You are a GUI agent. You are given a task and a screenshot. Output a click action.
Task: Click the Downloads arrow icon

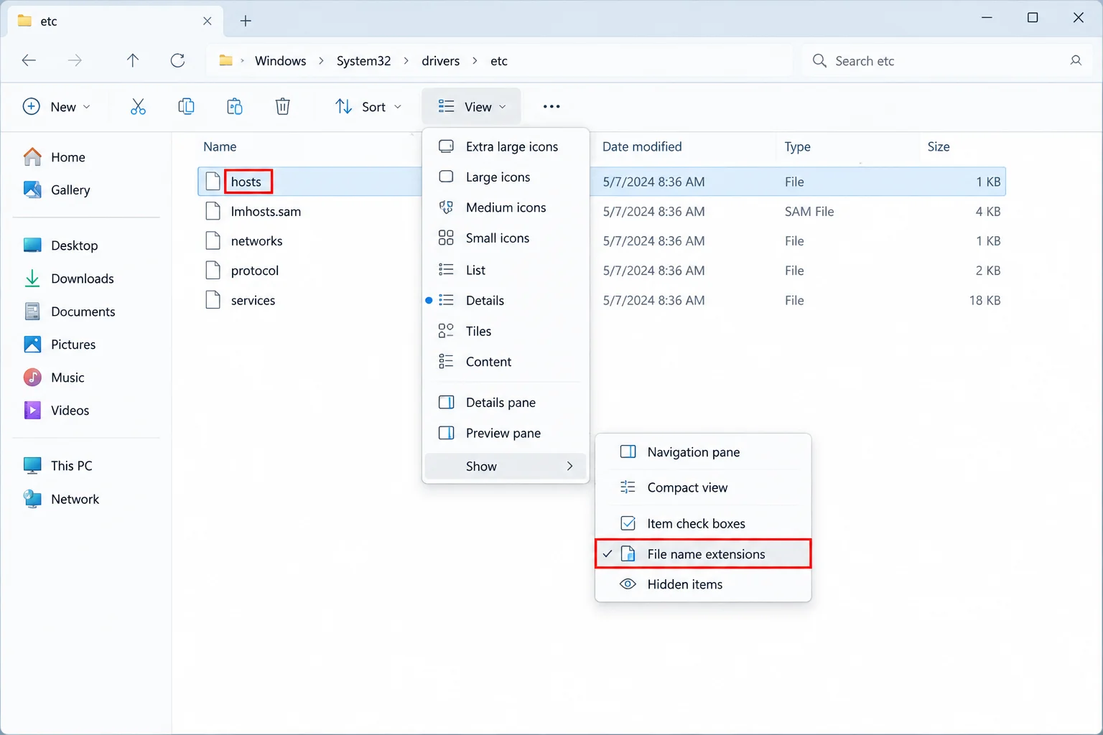pyautogui.click(x=32, y=278)
